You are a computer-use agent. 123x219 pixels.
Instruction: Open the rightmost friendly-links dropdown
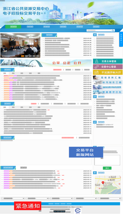(110, 198)
